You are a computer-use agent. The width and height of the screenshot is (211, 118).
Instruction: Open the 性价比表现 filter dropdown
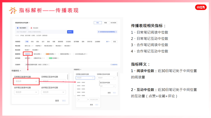point(38,54)
